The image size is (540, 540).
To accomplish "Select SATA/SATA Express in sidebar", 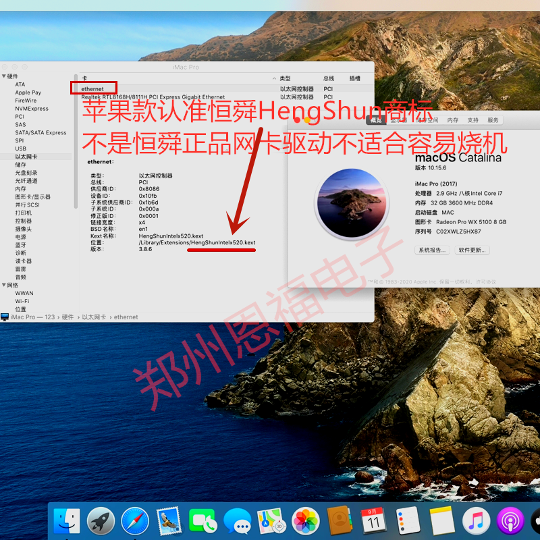I will [x=40, y=132].
